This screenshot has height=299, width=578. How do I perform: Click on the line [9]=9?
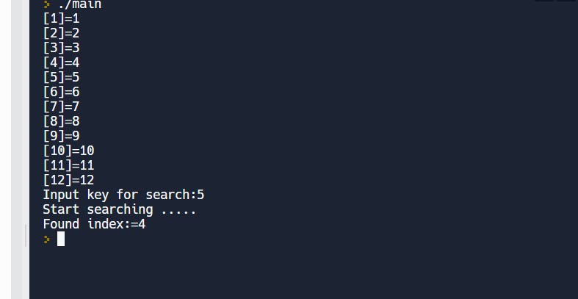pyautogui.click(x=61, y=136)
